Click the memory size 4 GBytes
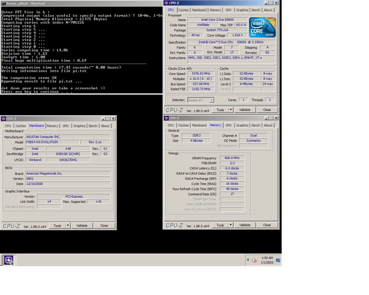This screenshot has height=295, width=369. click(196, 141)
